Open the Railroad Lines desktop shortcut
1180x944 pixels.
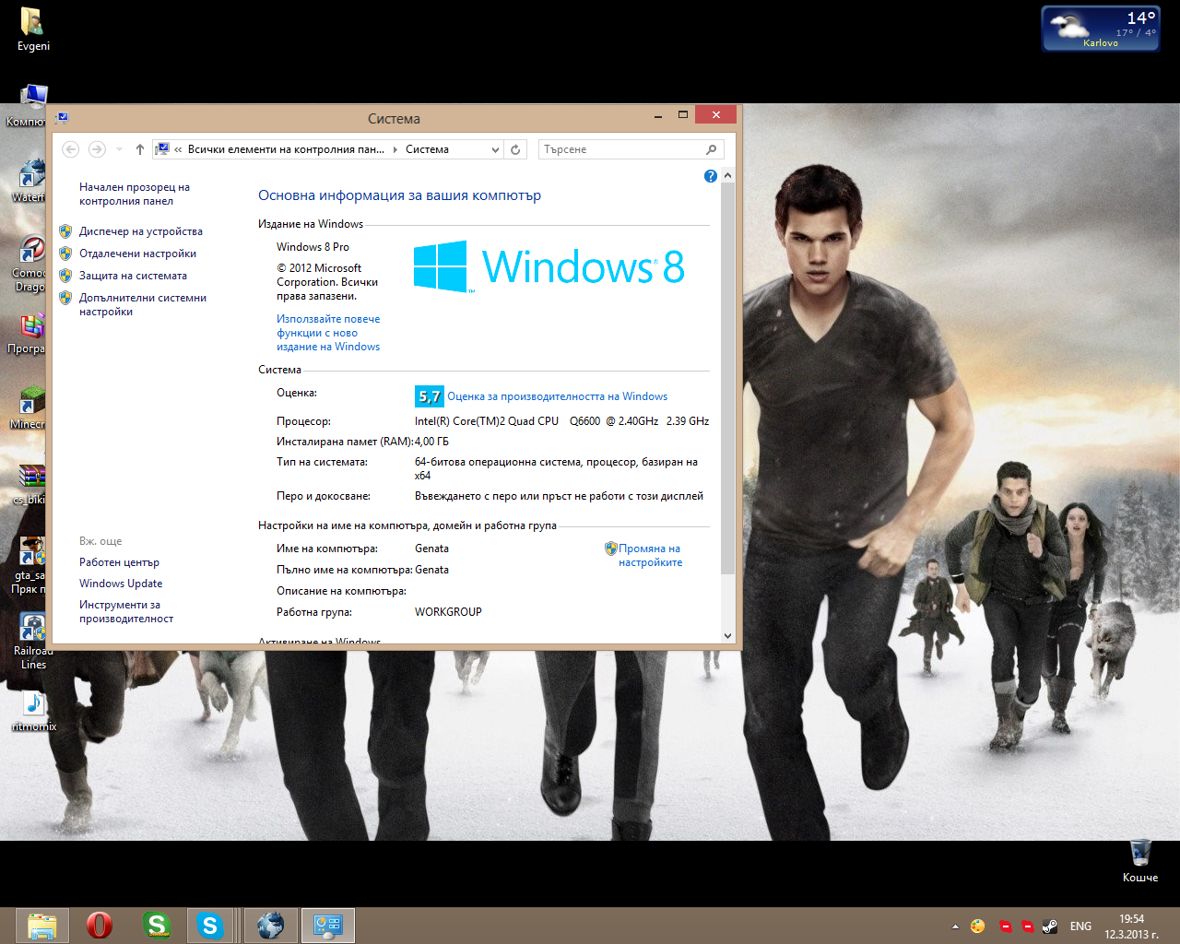point(33,641)
